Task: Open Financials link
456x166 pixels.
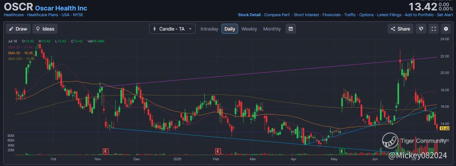Action: click(331, 15)
